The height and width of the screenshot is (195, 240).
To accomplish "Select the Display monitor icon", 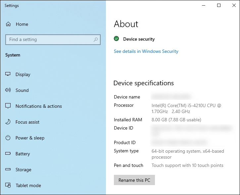I will click(x=8, y=74).
